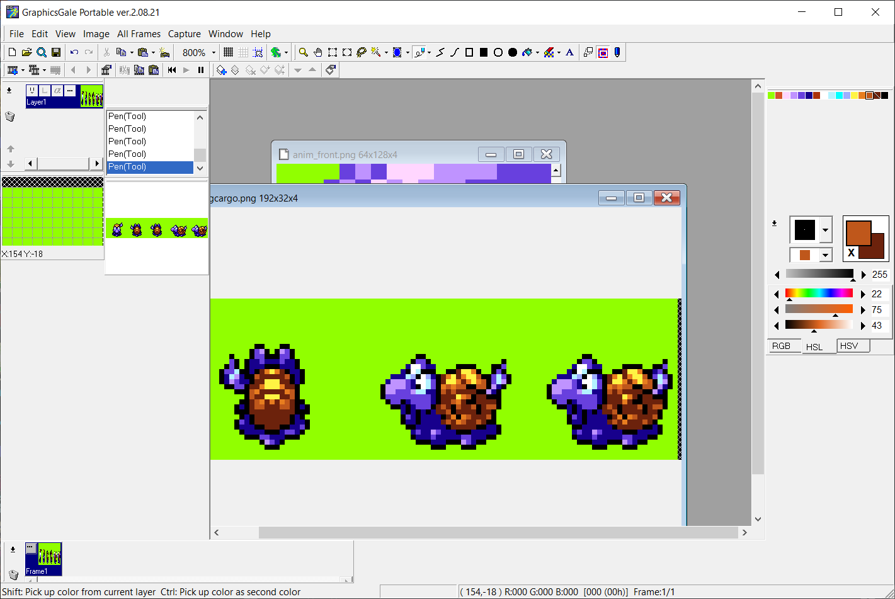Undo the last action
The height and width of the screenshot is (599, 895).
tap(74, 52)
